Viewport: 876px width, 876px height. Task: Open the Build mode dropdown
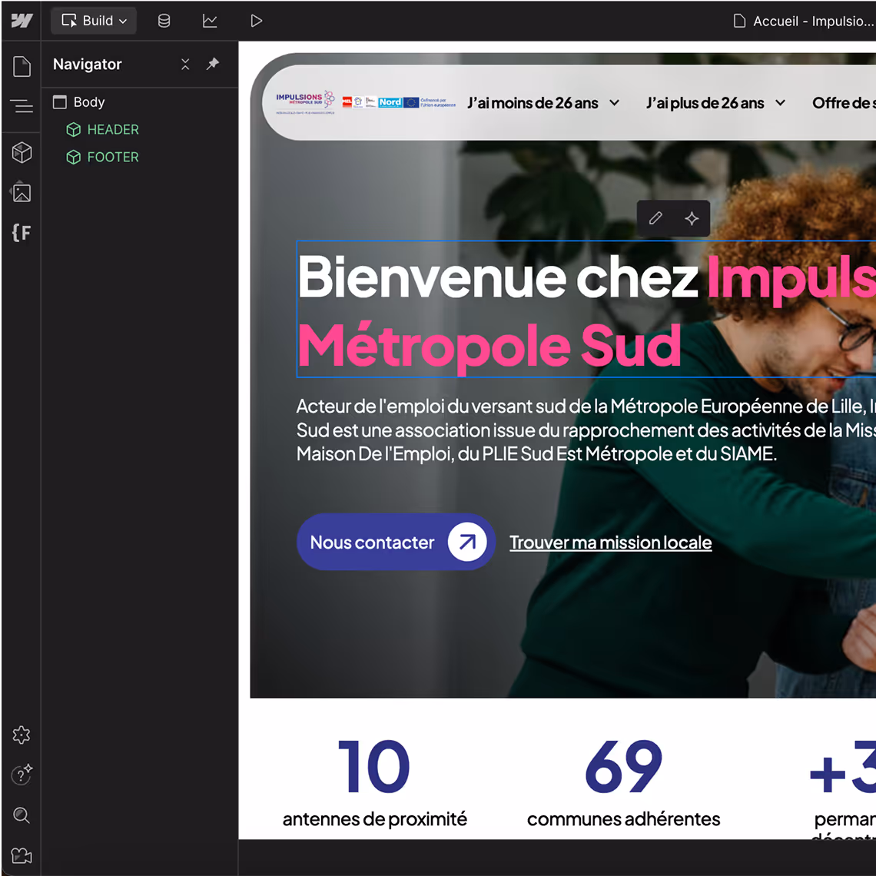click(94, 21)
